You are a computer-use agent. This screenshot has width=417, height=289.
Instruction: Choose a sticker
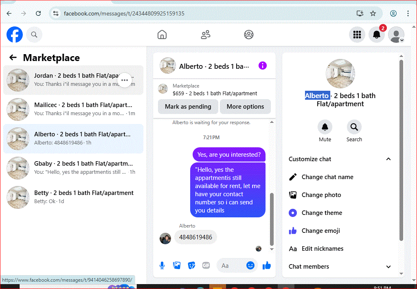pos(191,265)
